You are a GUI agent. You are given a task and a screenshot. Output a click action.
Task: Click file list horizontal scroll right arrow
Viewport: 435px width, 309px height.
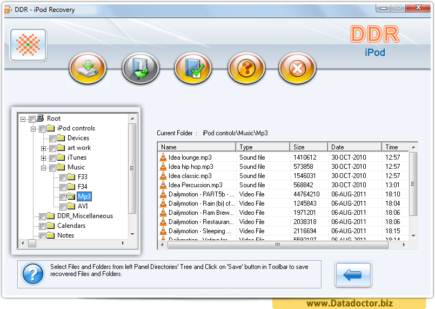(x=404, y=245)
